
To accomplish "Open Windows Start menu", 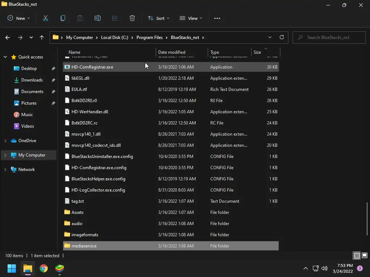I will click(12, 268).
